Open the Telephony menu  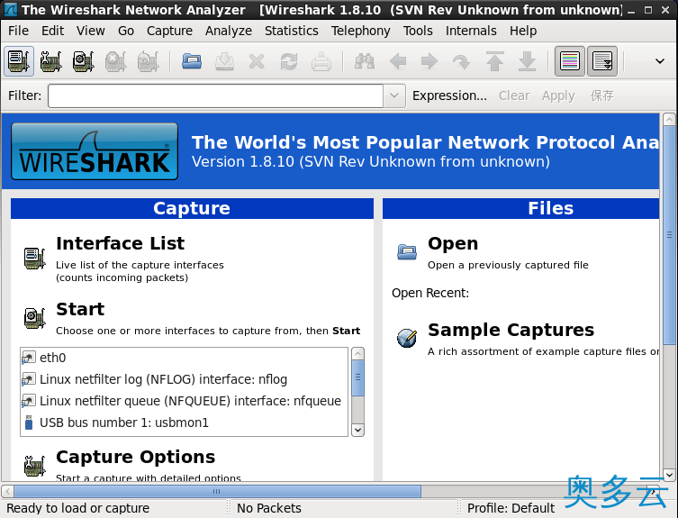(361, 31)
